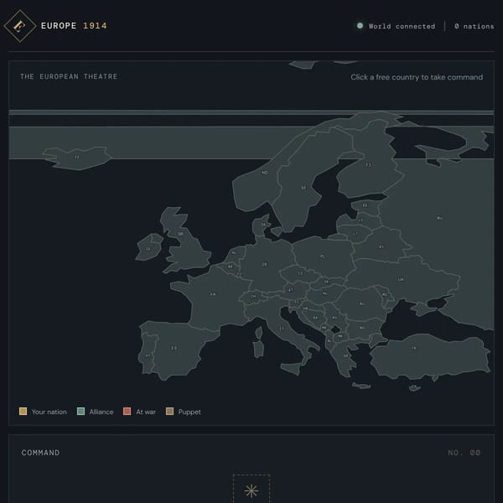Select the Netherlands (NL) on the map

click(234, 253)
